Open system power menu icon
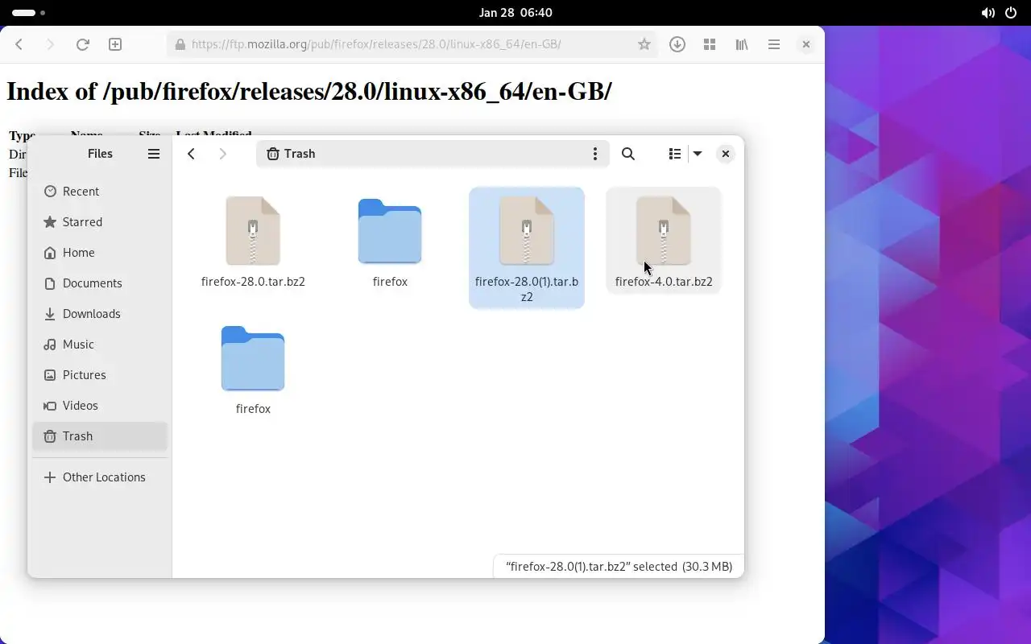The image size is (1031, 644). click(x=1011, y=13)
